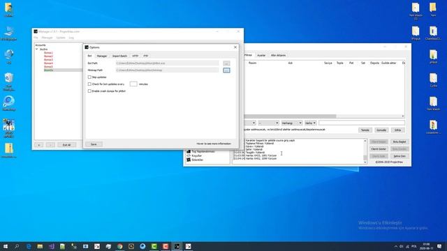Viewport: 447px width, 251px height.
Task: Click Botu Başlat button in bot window
Action: pyautogui.click(x=400, y=142)
